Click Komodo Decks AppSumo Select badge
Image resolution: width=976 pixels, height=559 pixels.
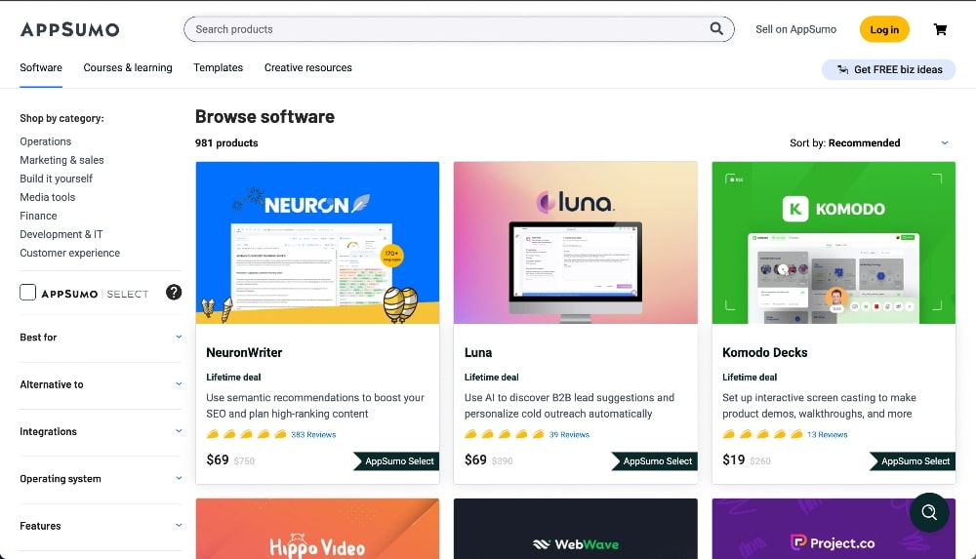point(913,461)
